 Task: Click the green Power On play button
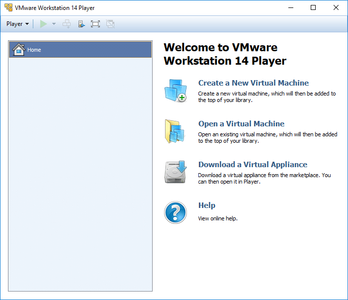[43, 24]
